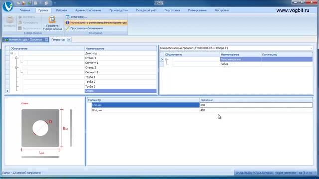Viewport: 319px width, 179px height.
Task: Click the blue exclamation icon for previously entered parameters
Action: pyautogui.click(x=68, y=23)
